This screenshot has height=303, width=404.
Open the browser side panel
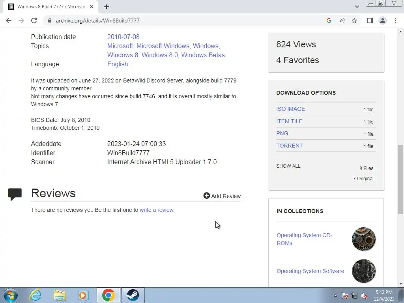tap(370, 21)
